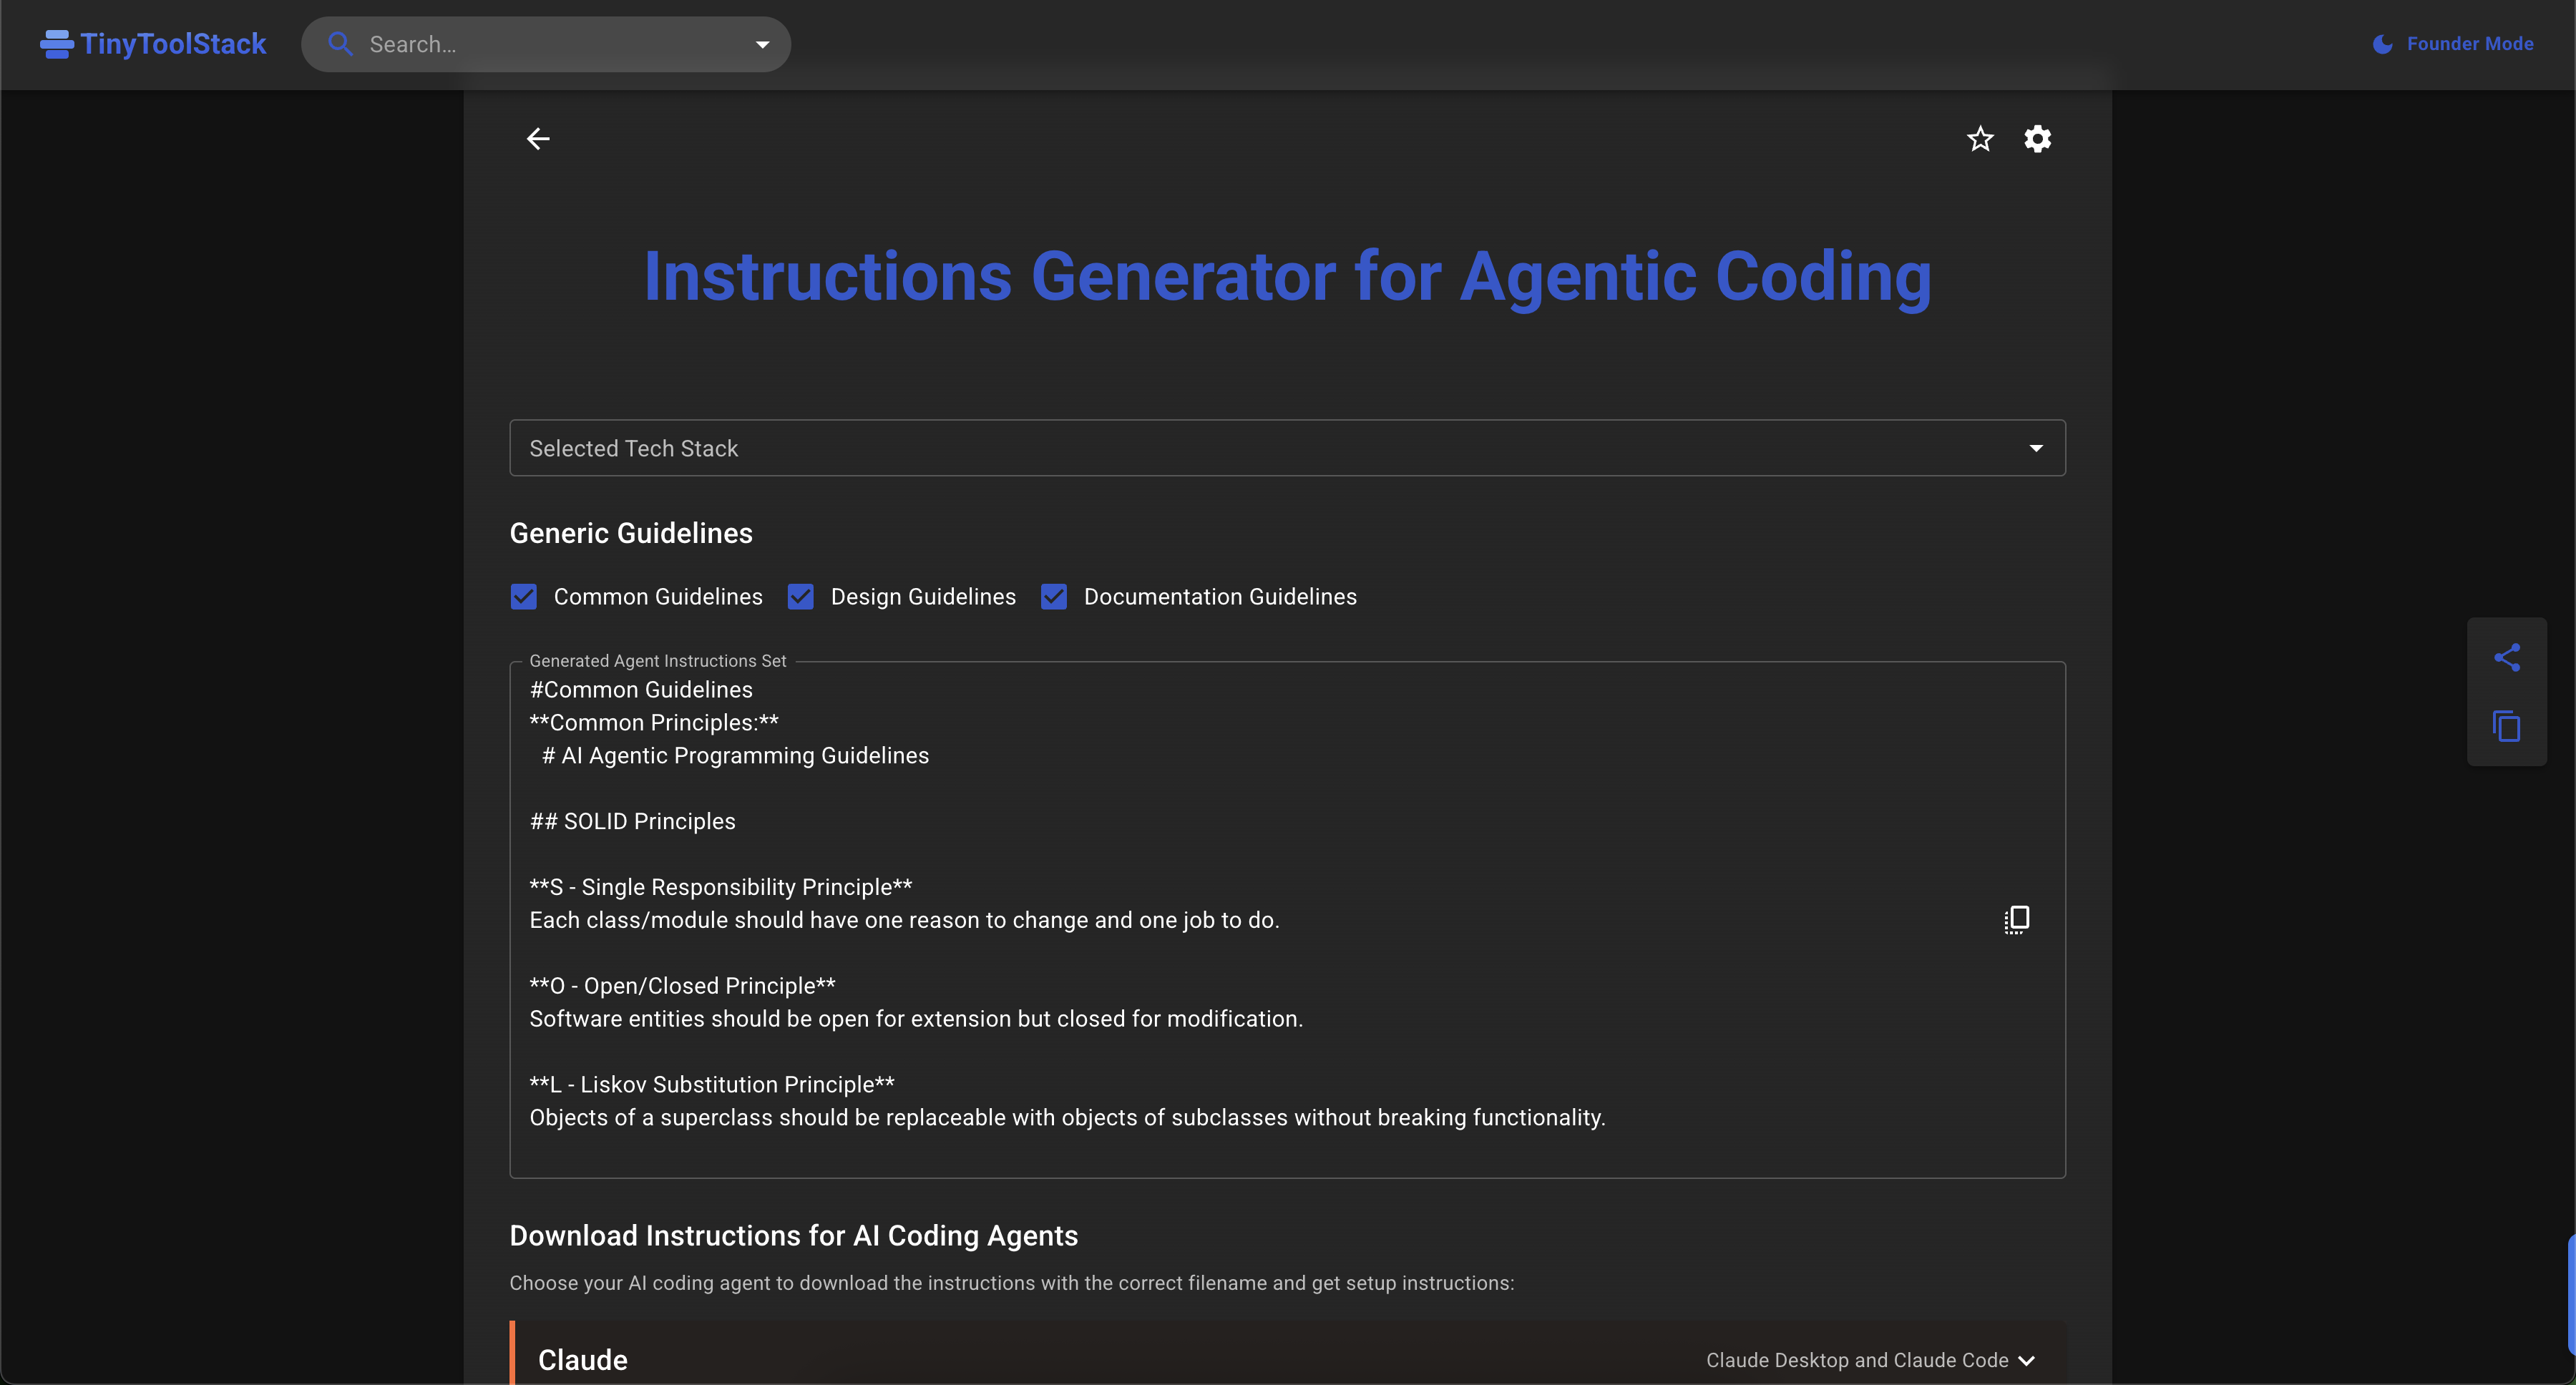Click the page title Instructions Generator for Agentic Coding

click(1288, 277)
